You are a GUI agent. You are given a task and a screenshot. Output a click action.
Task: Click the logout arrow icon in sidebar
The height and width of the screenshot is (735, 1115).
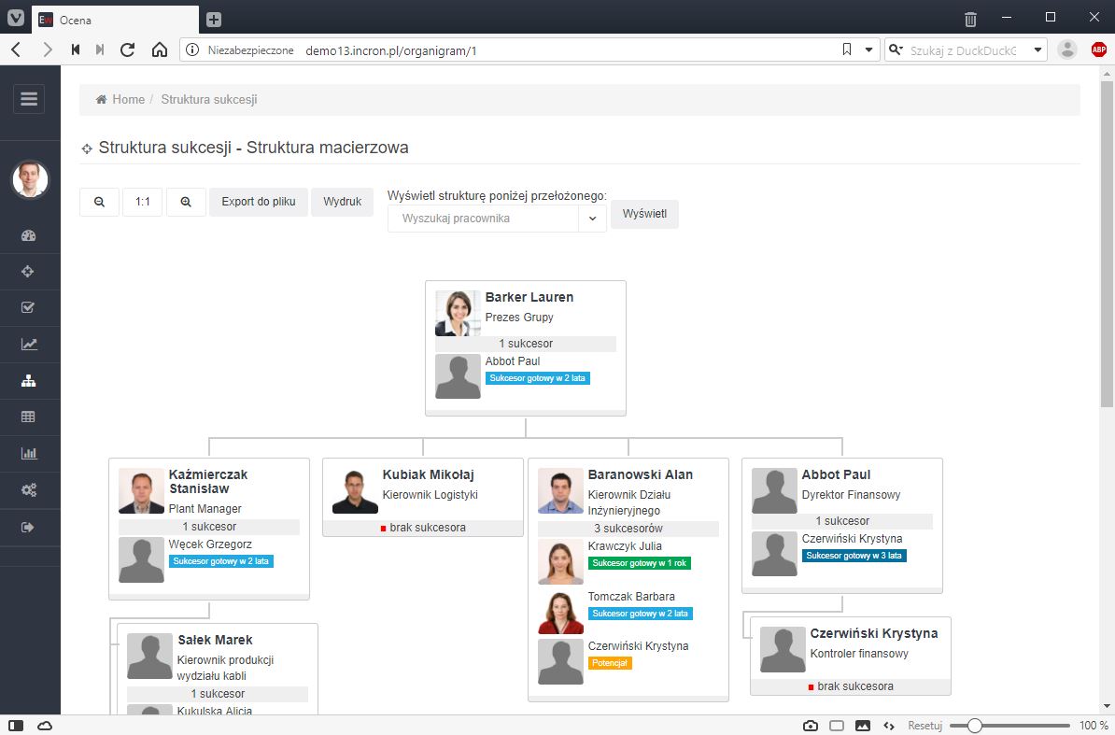[28, 528]
